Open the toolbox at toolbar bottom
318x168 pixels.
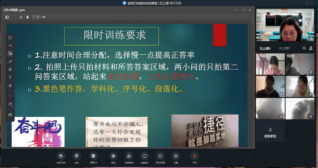click(10, 115)
